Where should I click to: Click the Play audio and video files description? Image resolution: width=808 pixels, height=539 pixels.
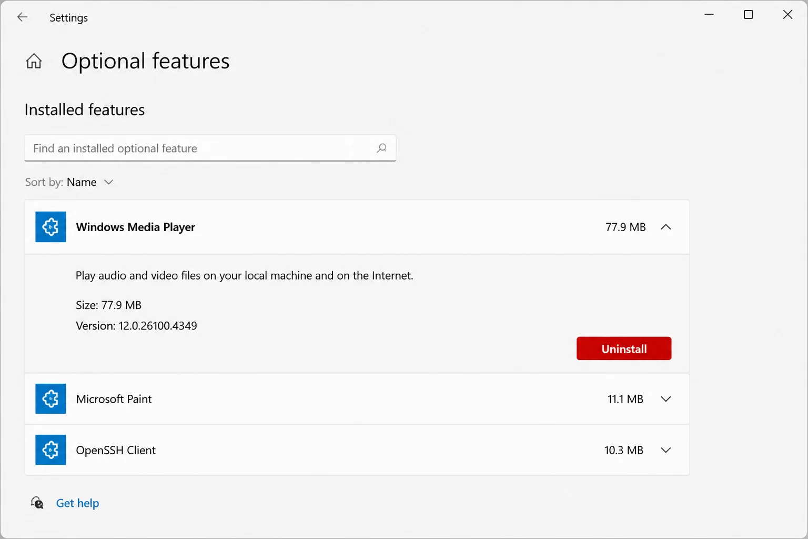(245, 276)
